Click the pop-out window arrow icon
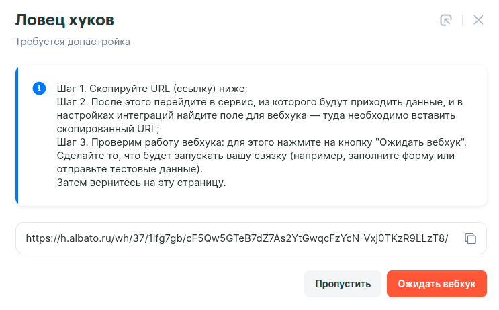 (x=446, y=20)
